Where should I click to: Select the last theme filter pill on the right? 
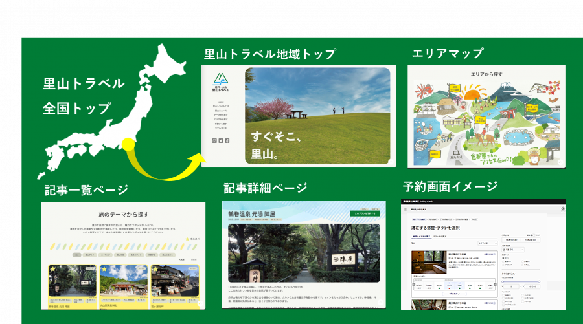coord(167,255)
